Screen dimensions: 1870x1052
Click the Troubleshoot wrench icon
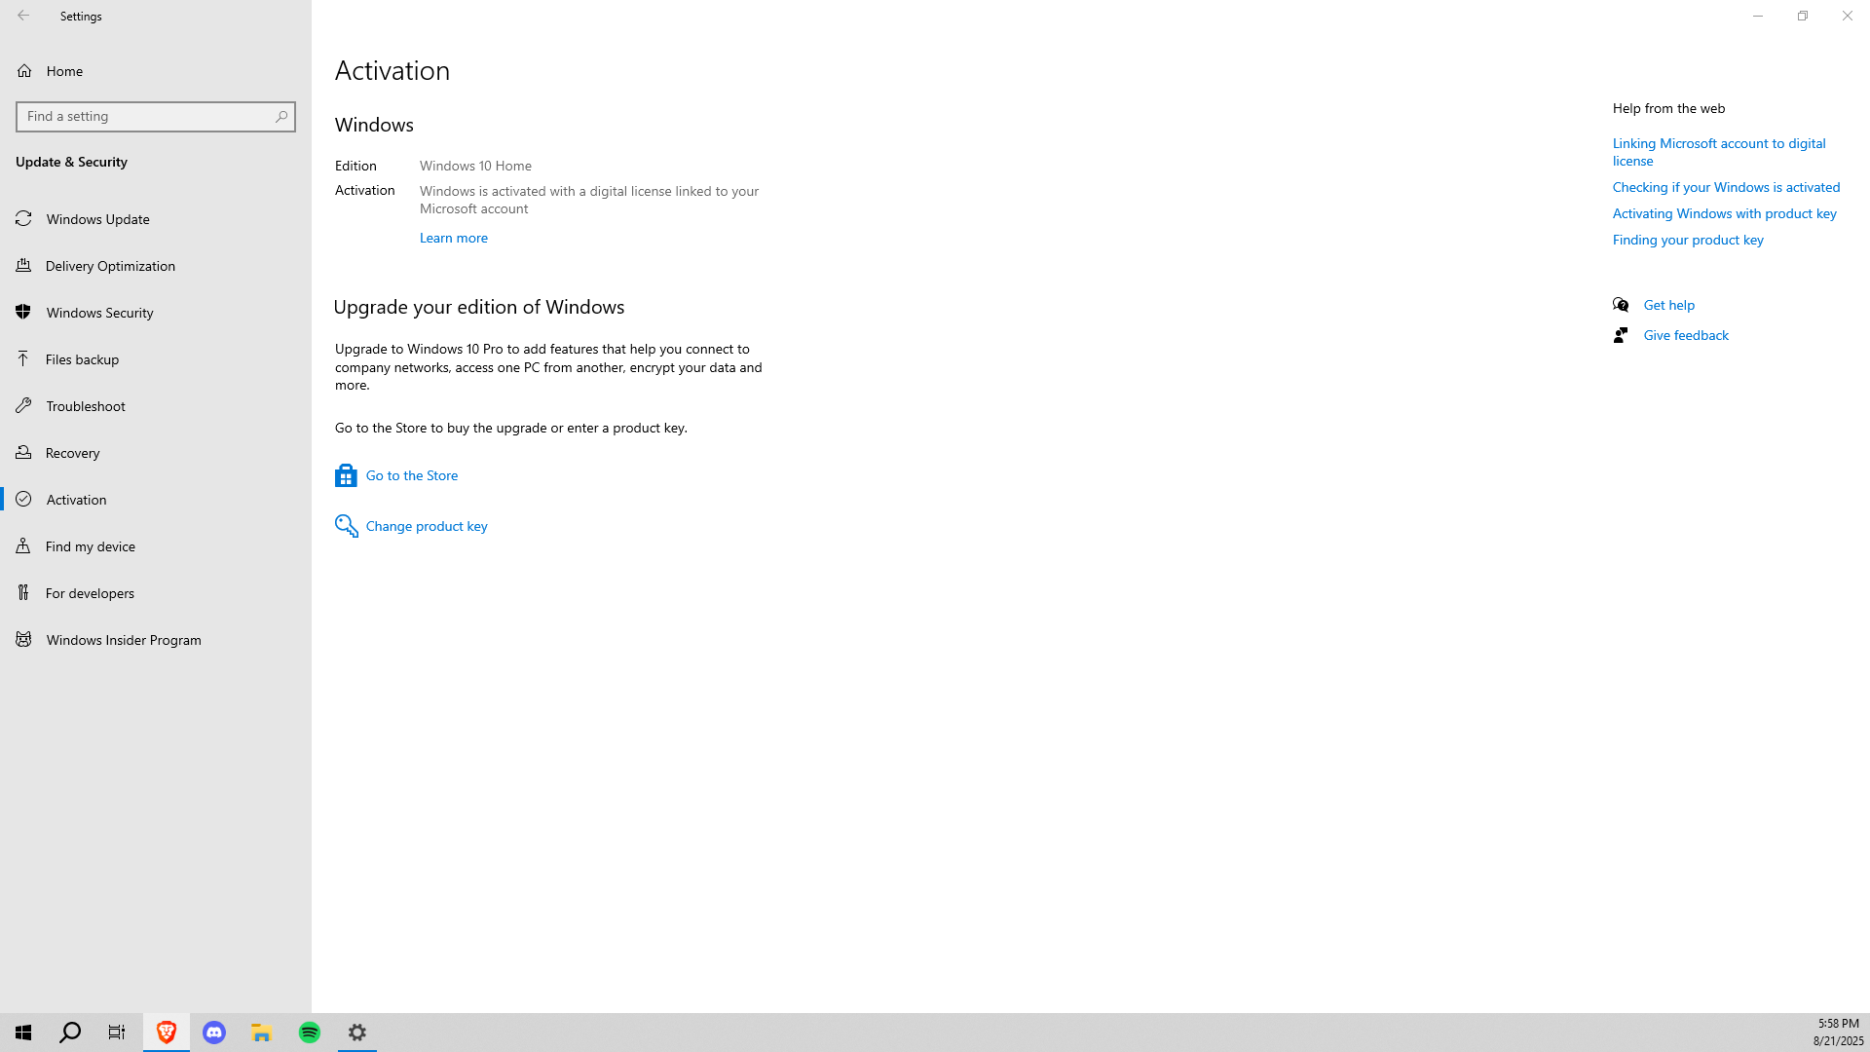pyautogui.click(x=23, y=405)
